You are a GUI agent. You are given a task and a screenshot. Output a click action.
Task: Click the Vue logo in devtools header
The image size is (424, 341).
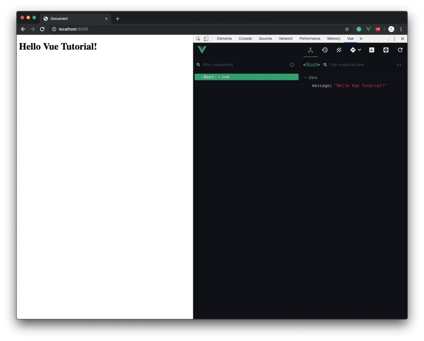tap(202, 50)
